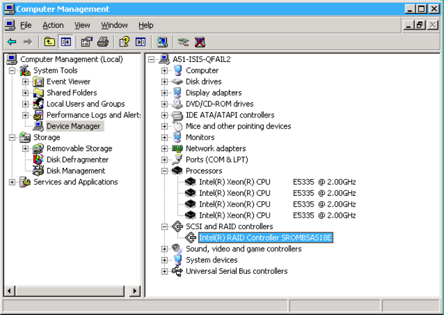Open the Window menu
This screenshot has height=315, width=444.
pyautogui.click(x=114, y=25)
